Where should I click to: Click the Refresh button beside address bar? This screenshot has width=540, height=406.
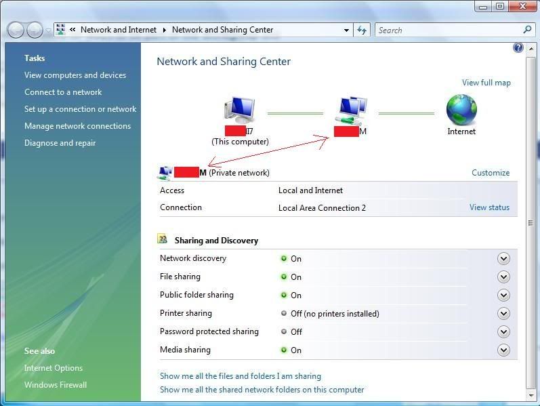[x=362, y=30]
